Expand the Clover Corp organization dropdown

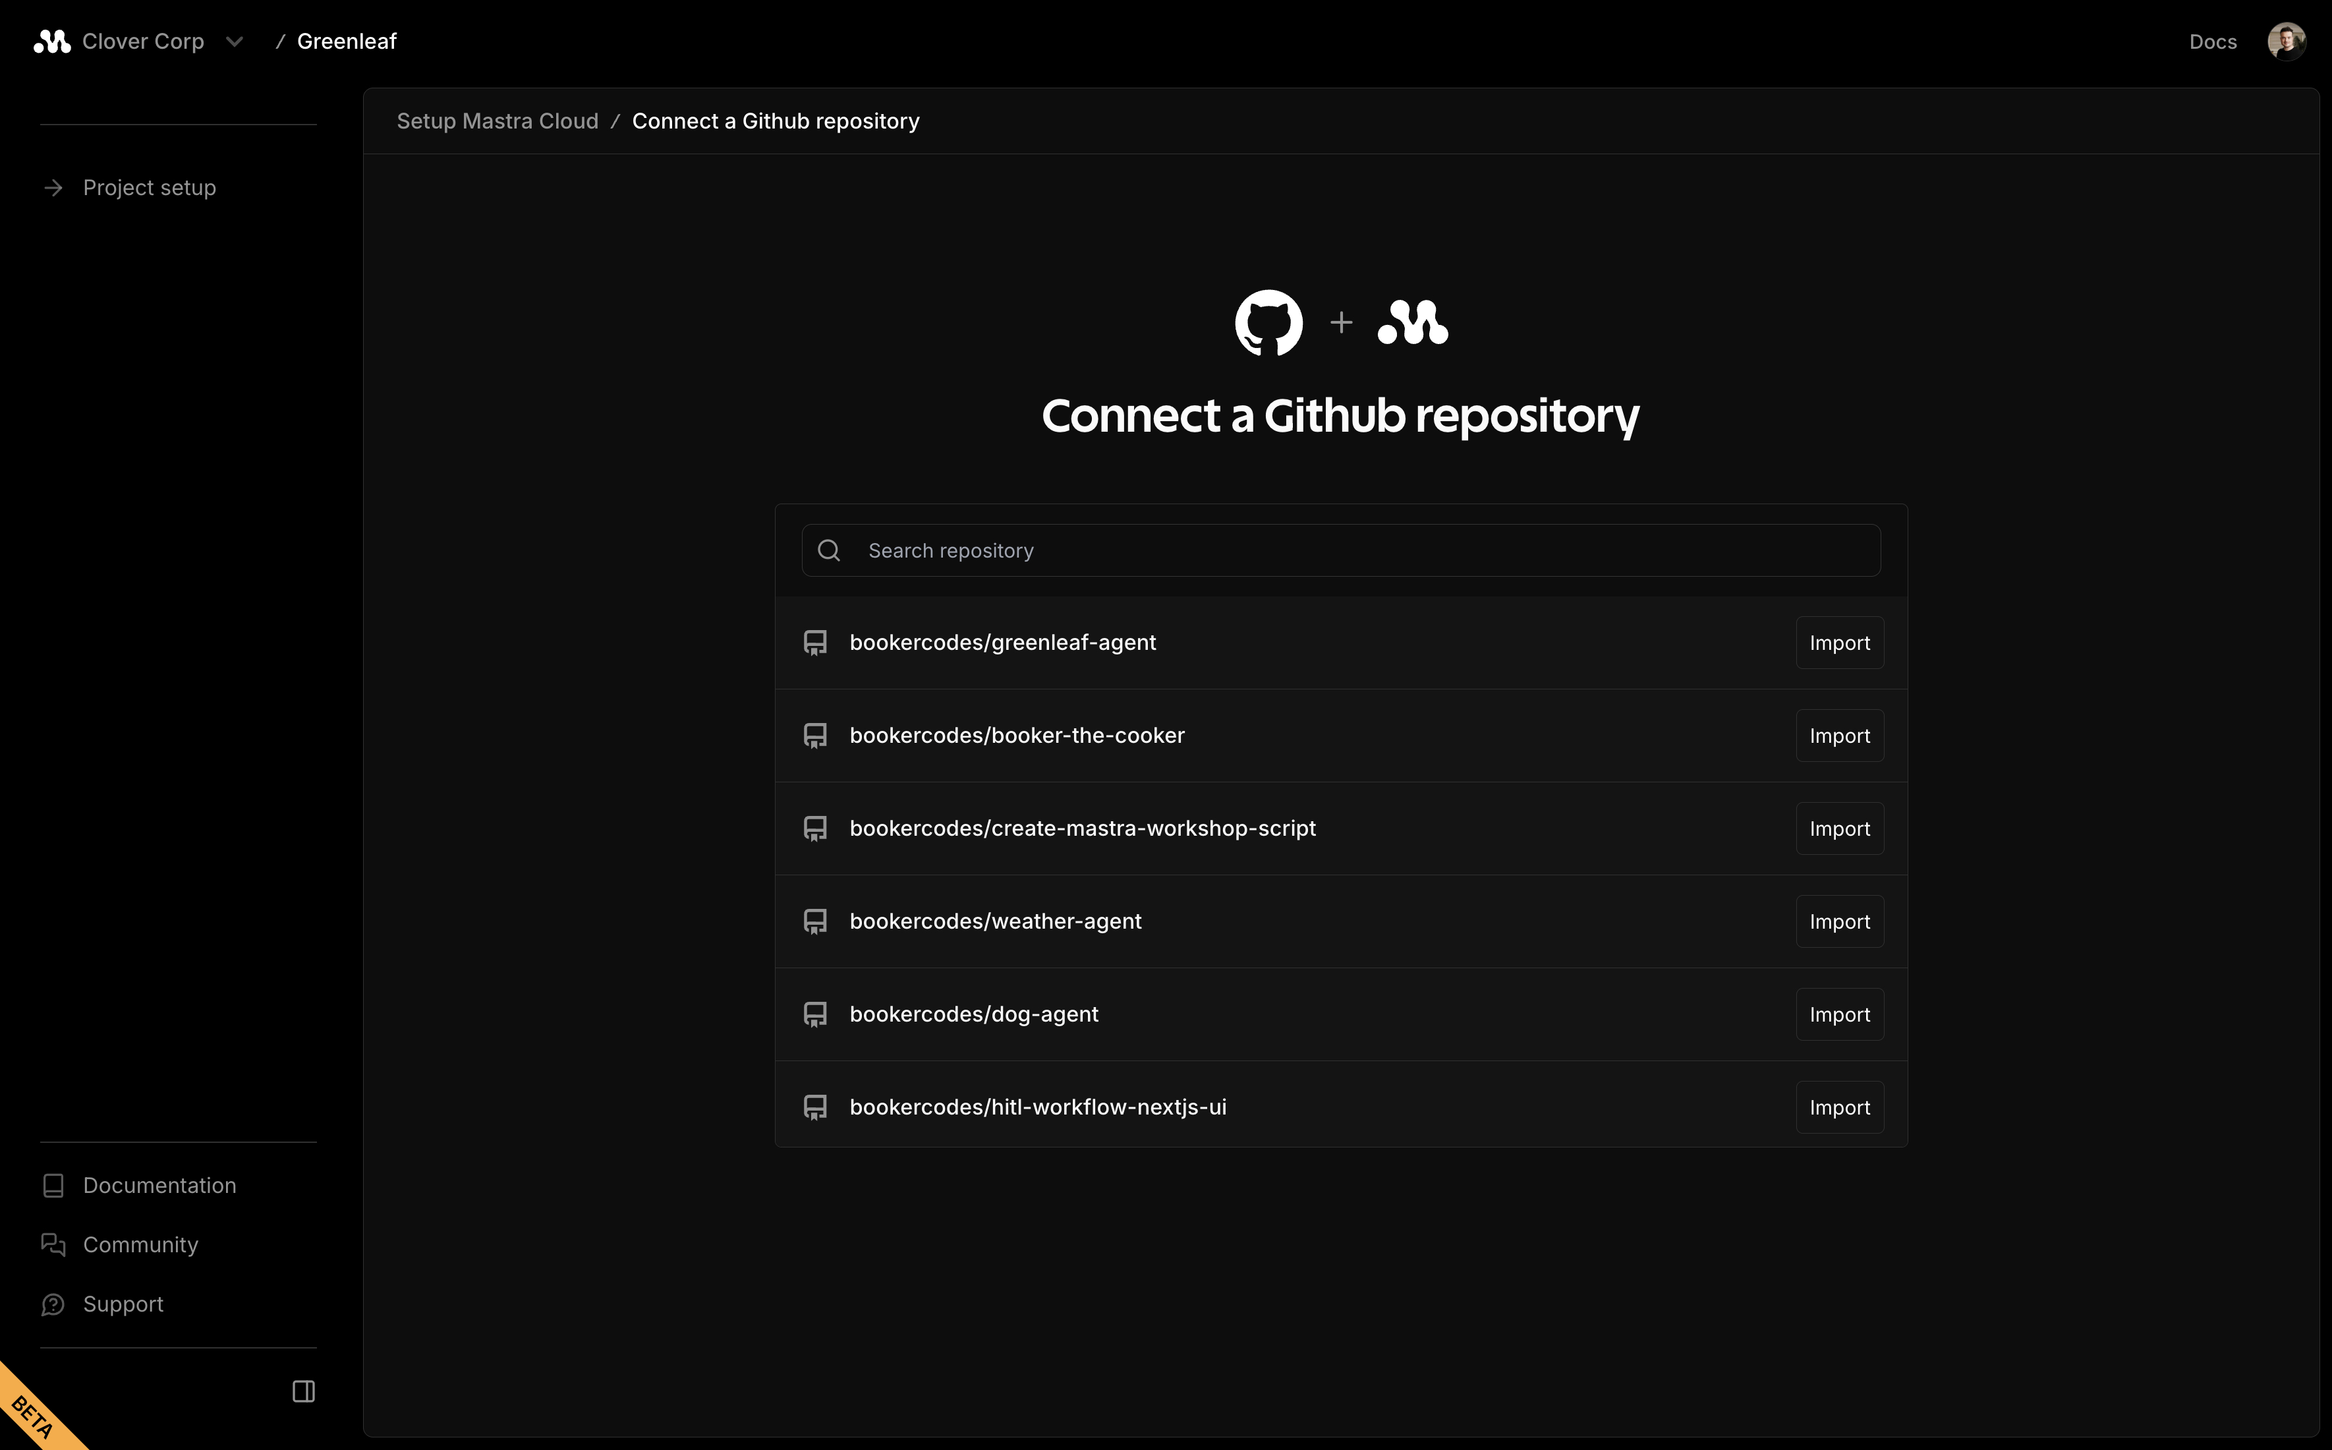tap(235, 42)
